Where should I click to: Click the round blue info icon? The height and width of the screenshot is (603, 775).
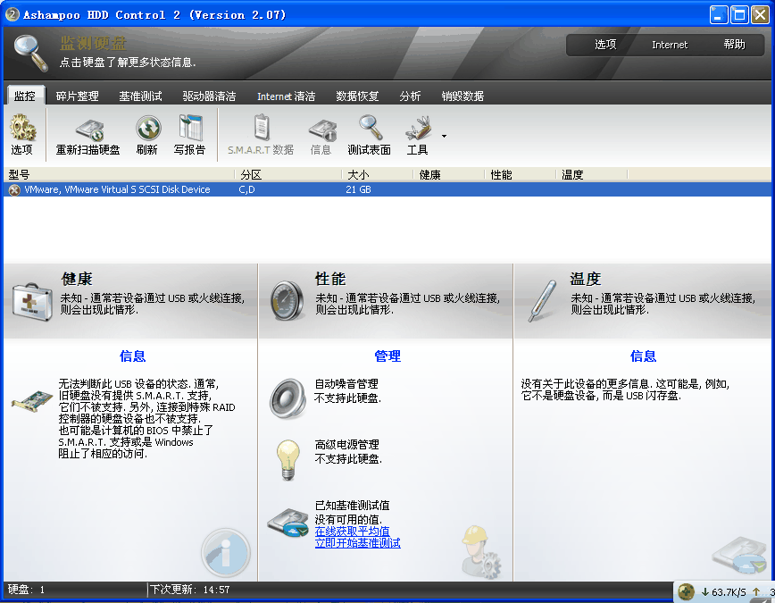pyautogui.click(x=225, y=553)
